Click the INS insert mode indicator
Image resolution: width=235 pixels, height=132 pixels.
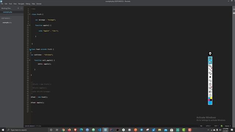click(201, 126)
